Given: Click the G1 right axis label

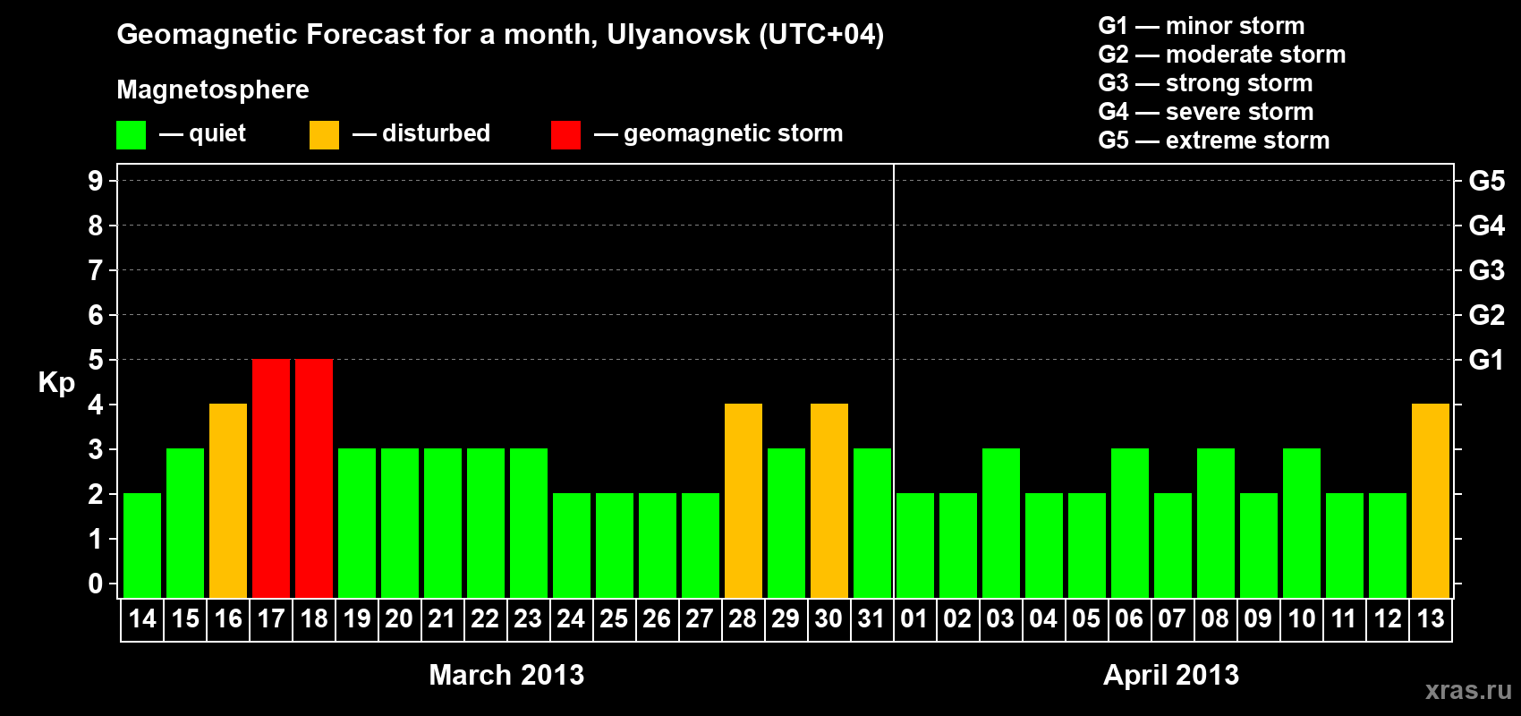Looking at the screenshot, I should click(1487, 360).
